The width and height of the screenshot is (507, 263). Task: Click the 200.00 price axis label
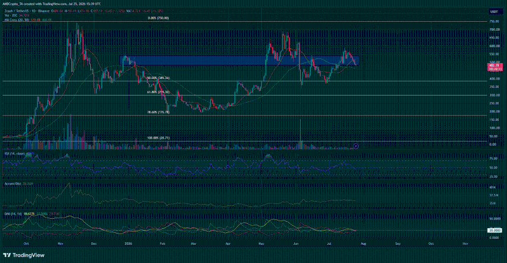click(494, 111)
